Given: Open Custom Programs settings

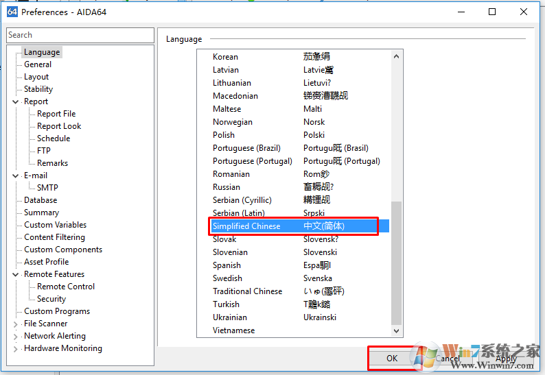Looking at the screenshot, I should coord(57,311).
